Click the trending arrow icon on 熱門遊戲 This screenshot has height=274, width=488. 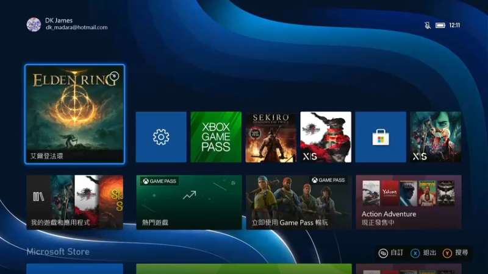point(189,195)
